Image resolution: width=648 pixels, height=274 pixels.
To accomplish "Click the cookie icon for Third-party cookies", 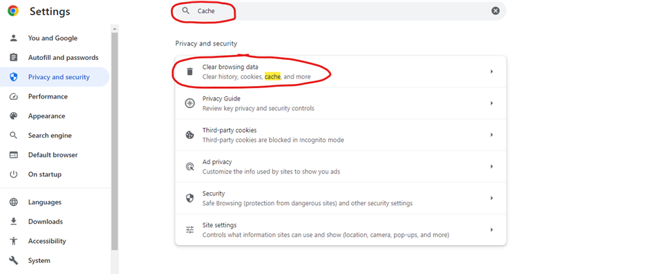I will coord(190,135).
